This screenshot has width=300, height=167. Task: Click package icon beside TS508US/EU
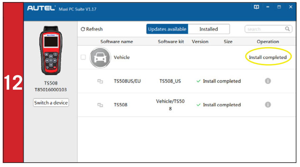[x=100, y=81]
